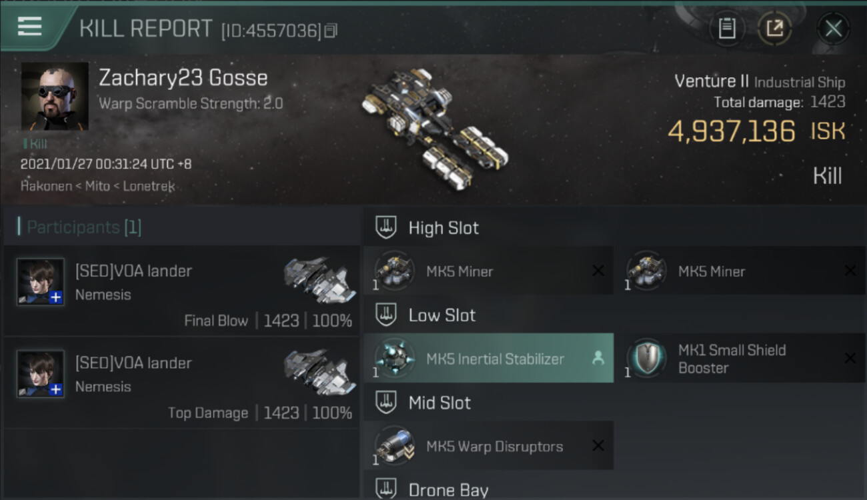
Task: Close the kill report window
Action: pyautogui.click(x=833, y=29)
